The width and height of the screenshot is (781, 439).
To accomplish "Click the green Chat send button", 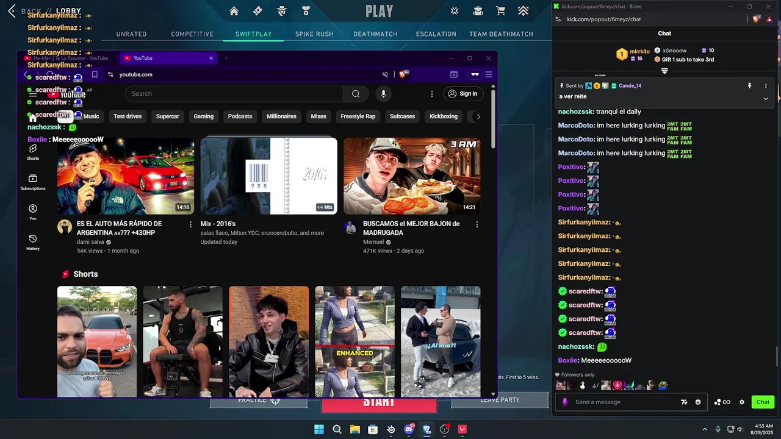I will [763, 402].
